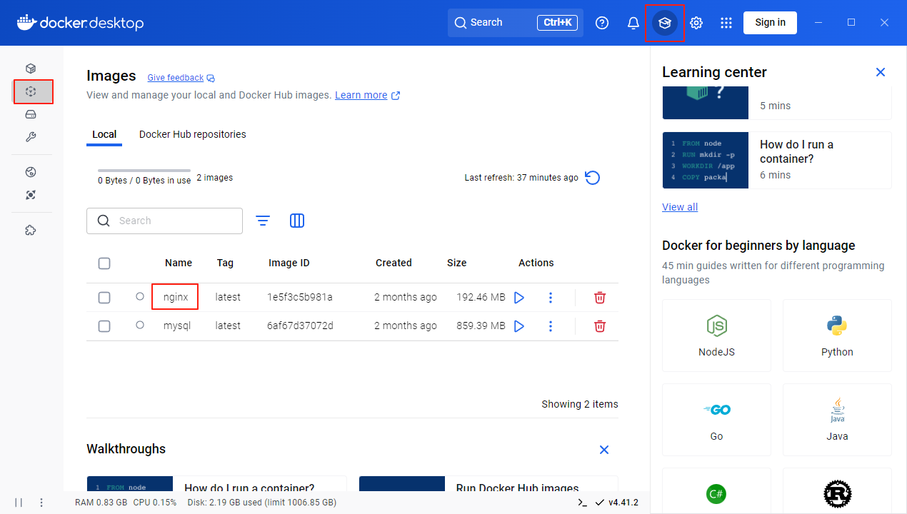Focus the images Search field
907x514 pixels.
coord(164,221)
